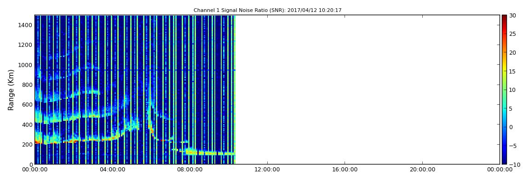The image size is (529, 187).
Task: Click the 400 range tick label
Action: coord(27,125)
